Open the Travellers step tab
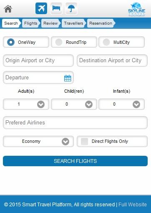This screenshot has width=151, height=213. click(x=73, y=23)
